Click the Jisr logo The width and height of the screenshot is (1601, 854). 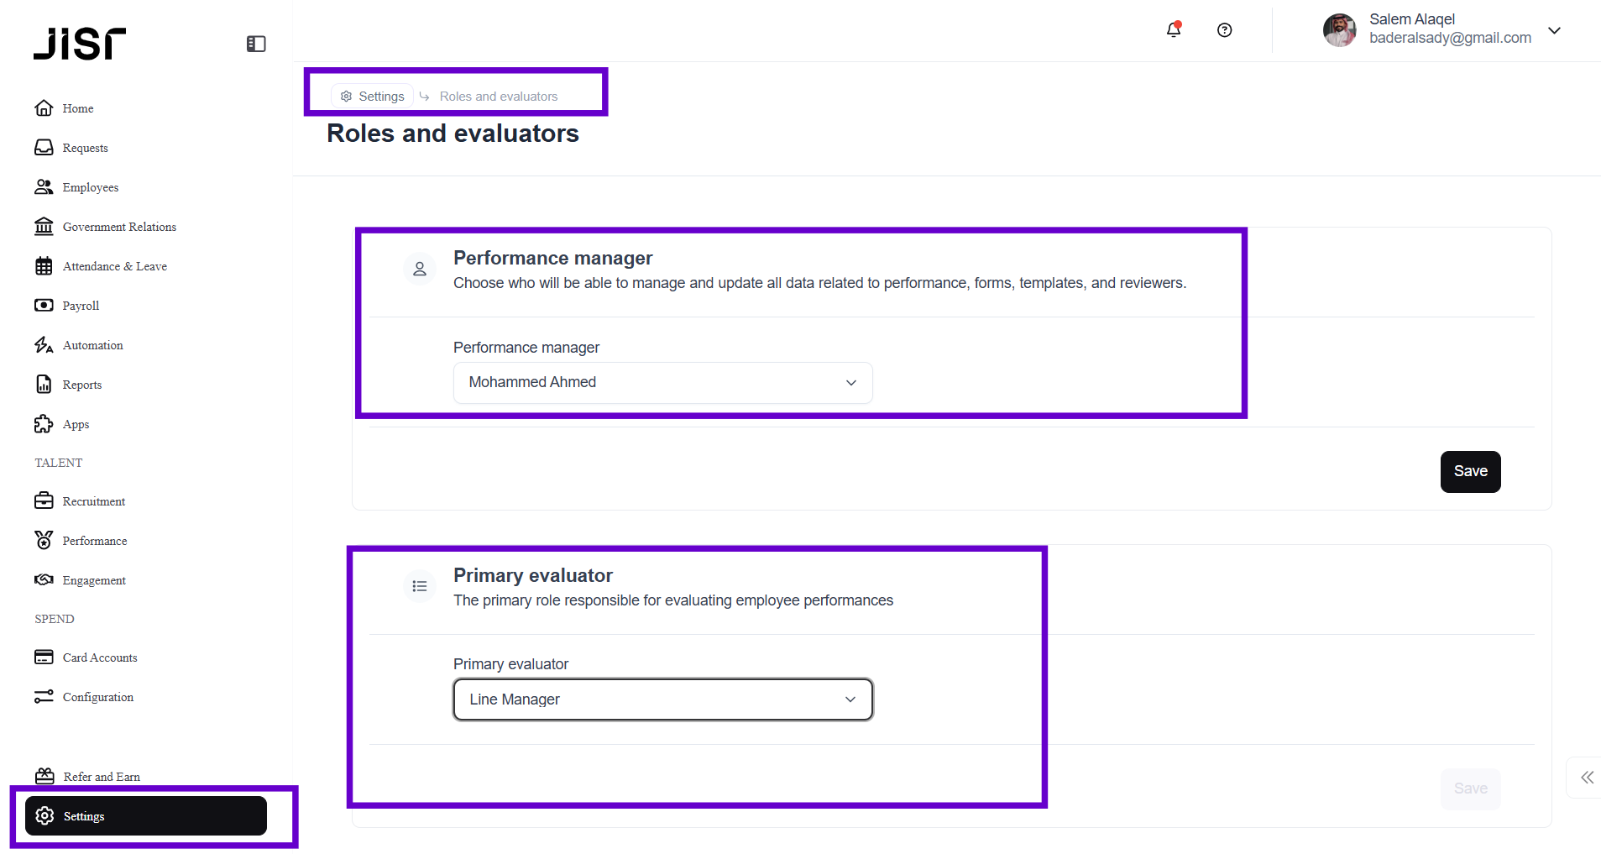80,44
